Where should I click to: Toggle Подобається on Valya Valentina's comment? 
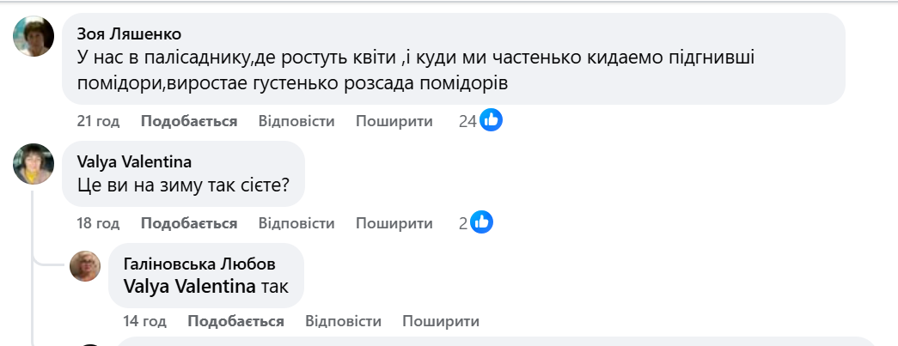click(x=189, y=223)
